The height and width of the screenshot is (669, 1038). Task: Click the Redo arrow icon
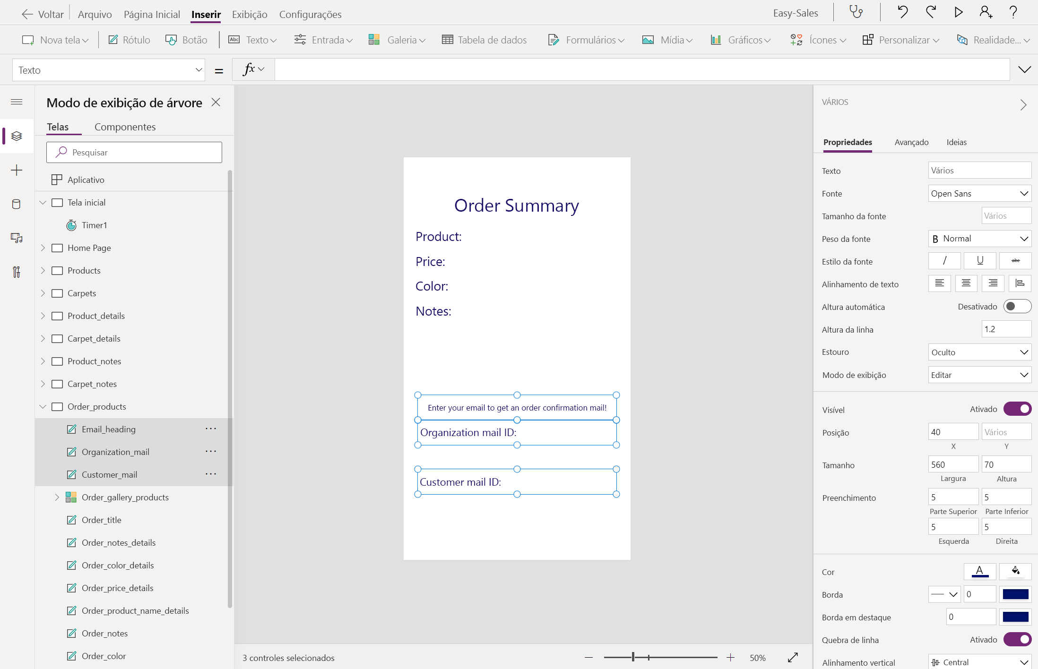coord(931,12)
